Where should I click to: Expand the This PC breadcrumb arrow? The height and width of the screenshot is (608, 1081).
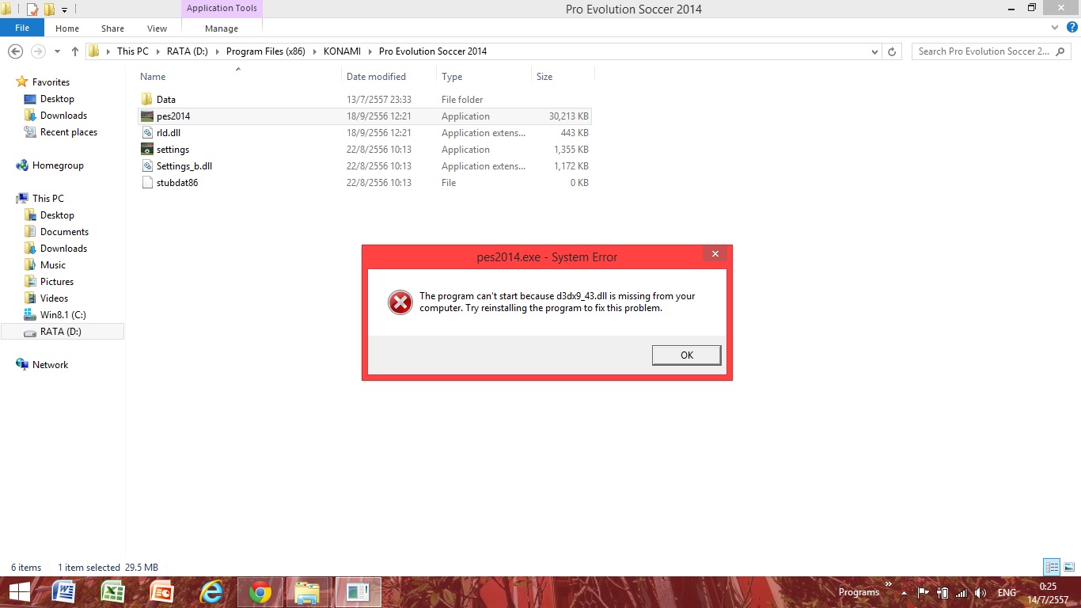point(157,51)
